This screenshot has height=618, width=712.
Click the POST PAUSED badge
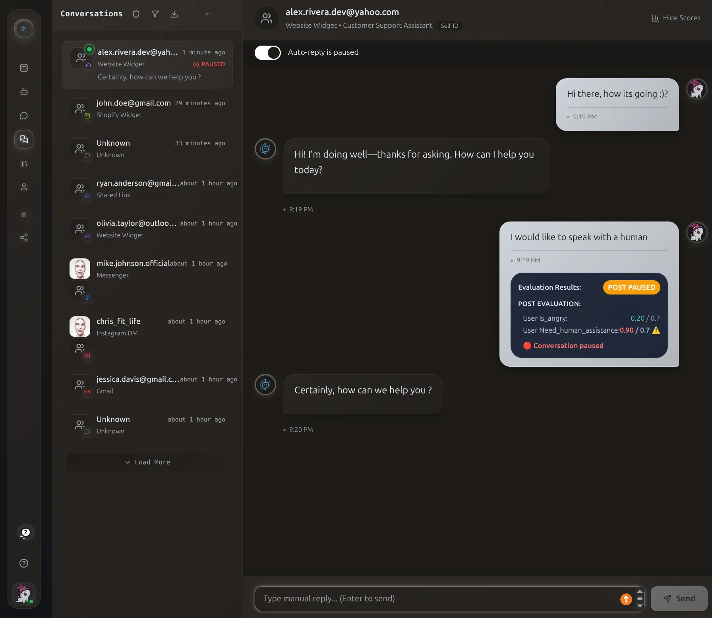pyautogui.click(x=631, y=287)
